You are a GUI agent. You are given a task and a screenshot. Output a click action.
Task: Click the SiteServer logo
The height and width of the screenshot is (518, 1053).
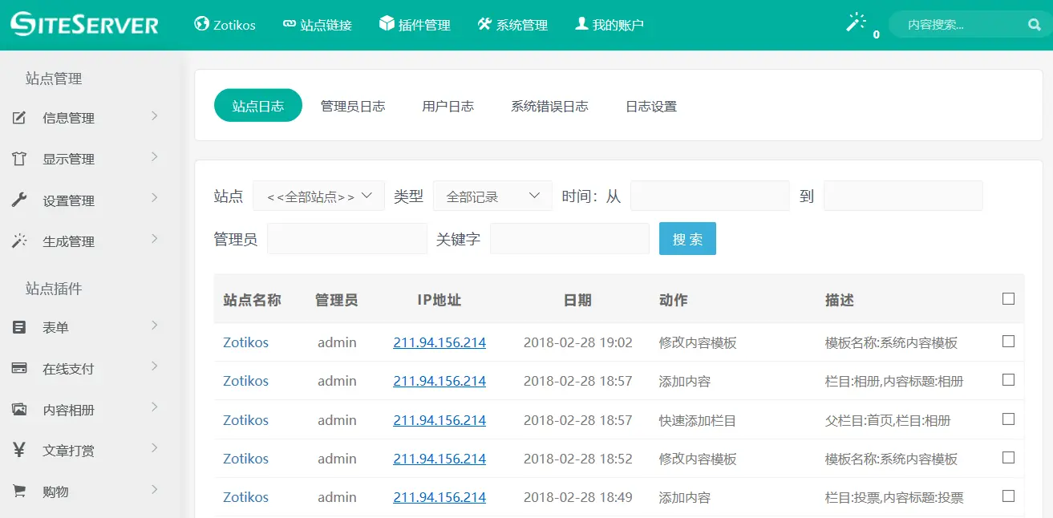tap(84, 24)
